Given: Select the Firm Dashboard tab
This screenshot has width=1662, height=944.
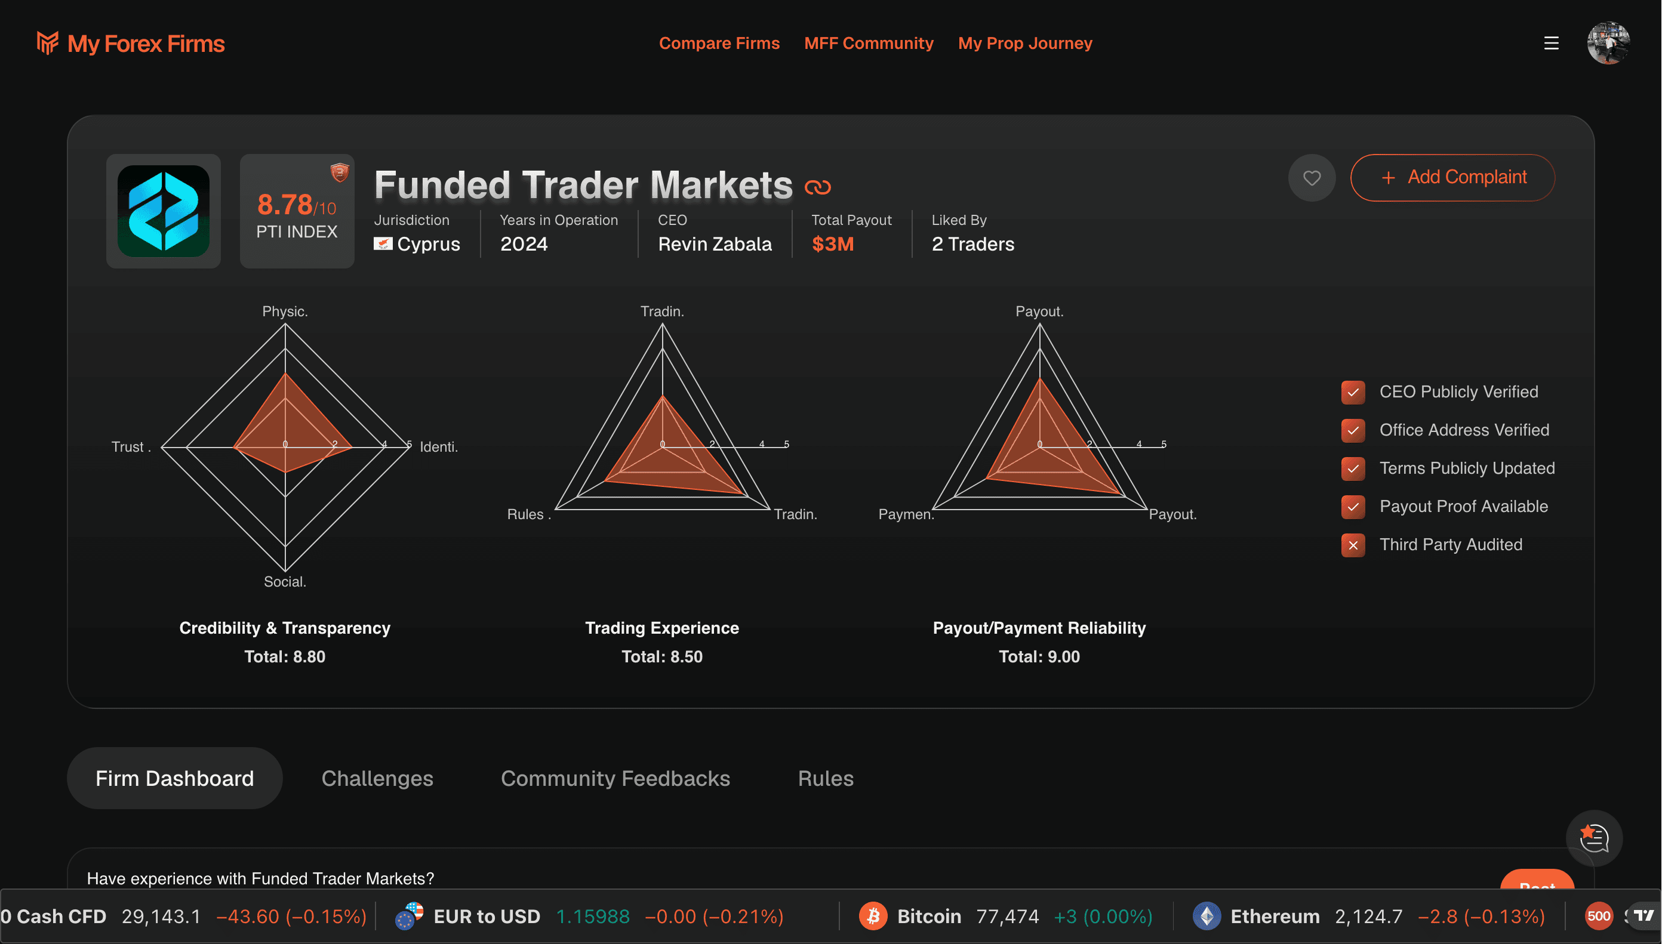Looking at the screenshot, I should (174, 778).
